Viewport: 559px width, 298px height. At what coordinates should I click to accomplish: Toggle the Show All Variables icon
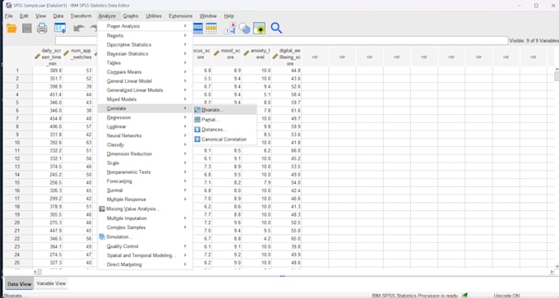click(259, 28)
